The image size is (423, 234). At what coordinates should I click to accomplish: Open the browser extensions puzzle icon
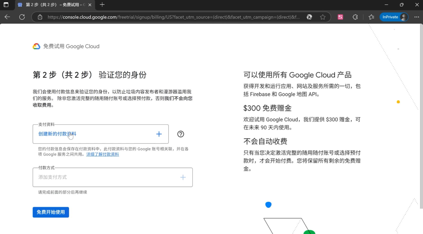[x=355, y=17]
